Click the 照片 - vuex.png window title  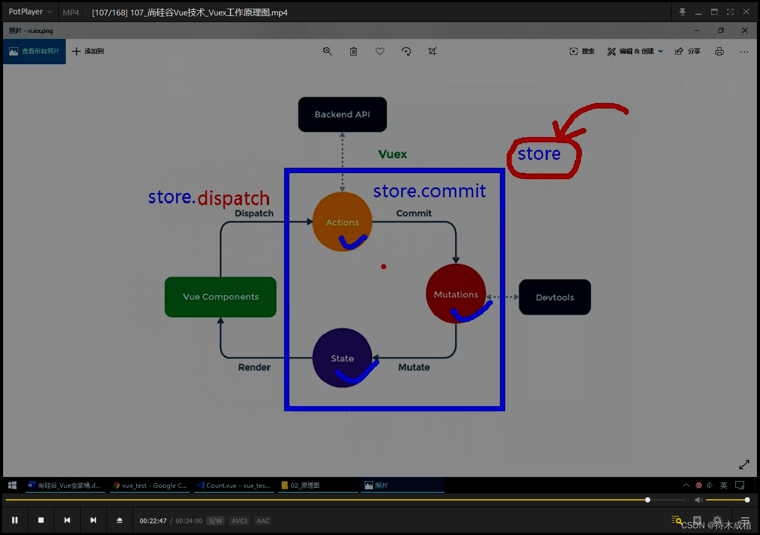pos(31,31)
